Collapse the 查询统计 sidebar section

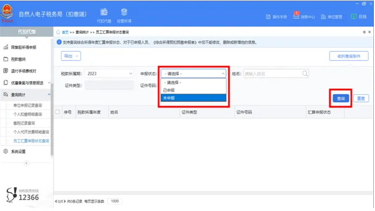pyautogui.click(x=49, y=95)
